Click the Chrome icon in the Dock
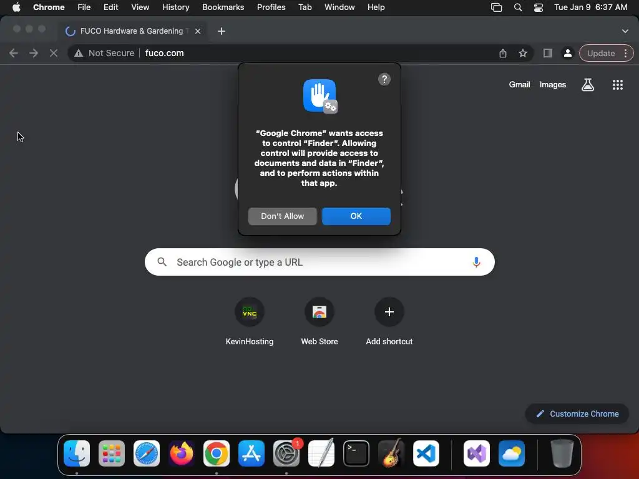The width and height of the screenshot is (639, 479). pyautogui.click(x=217, y=453)
